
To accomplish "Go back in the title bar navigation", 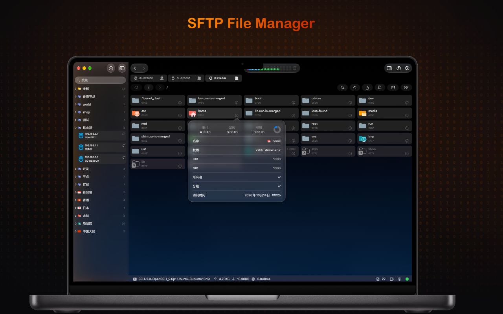I will coord(135,68).
